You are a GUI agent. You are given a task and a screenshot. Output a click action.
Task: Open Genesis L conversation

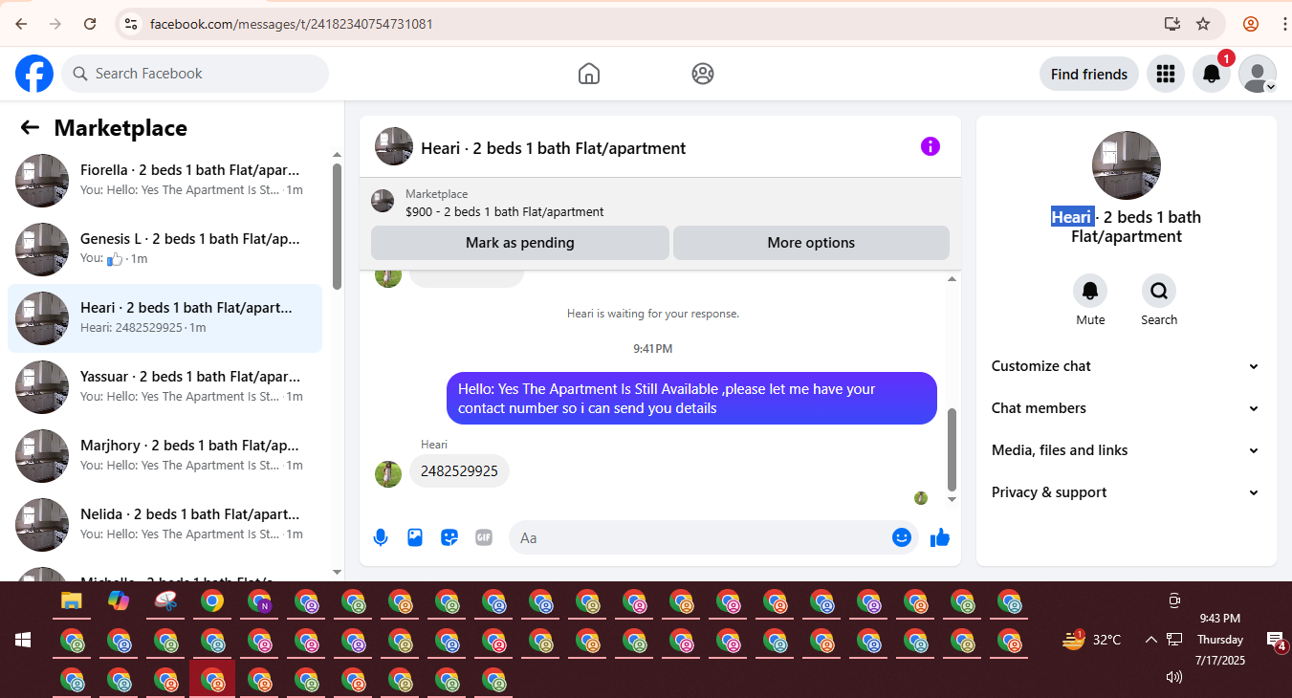[x=165, y=250]
